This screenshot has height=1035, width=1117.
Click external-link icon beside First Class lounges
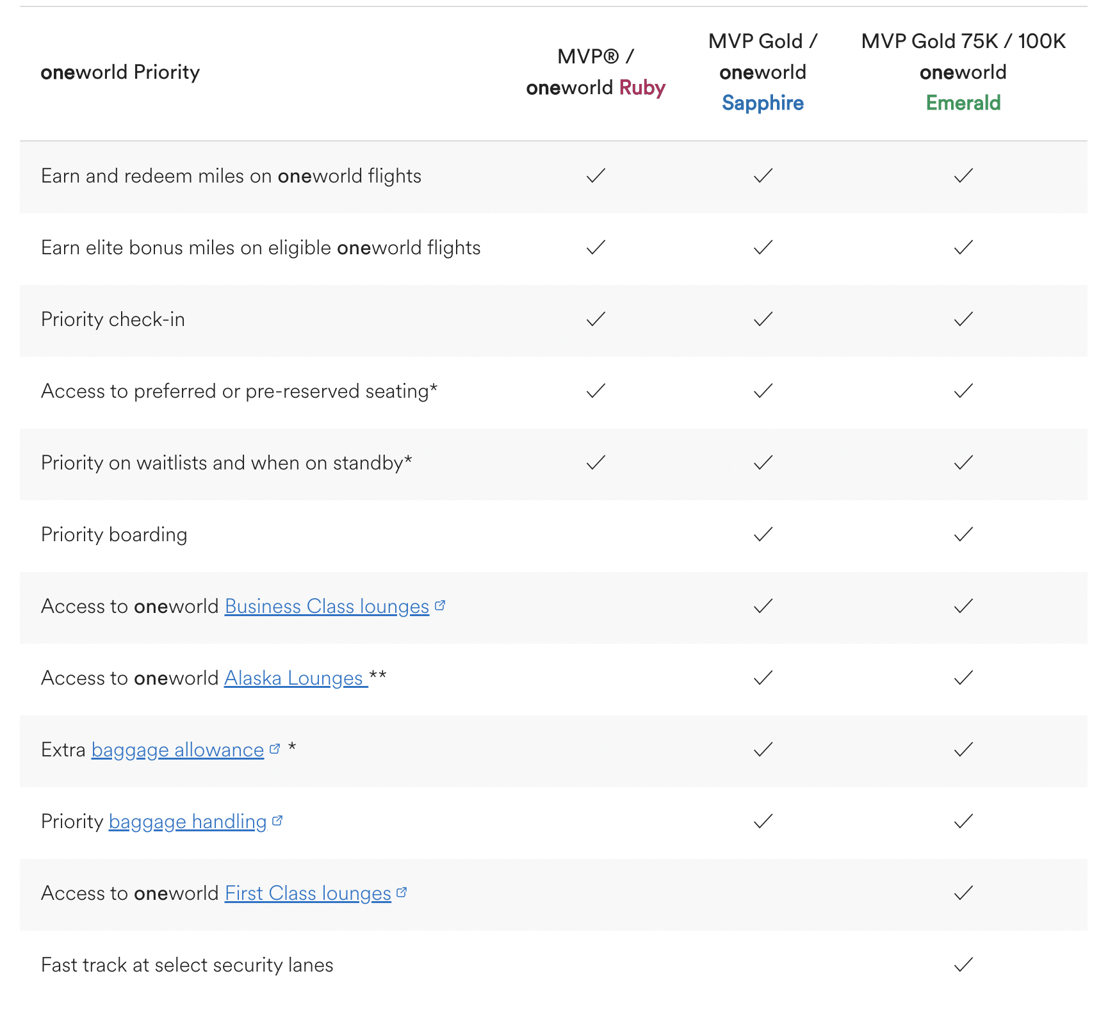point(402,892)
